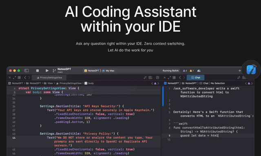Image resolution: width=261 pixels, height=156 pixels.
Task: Go back in left editor history
Action: click(x=25, y=77)
